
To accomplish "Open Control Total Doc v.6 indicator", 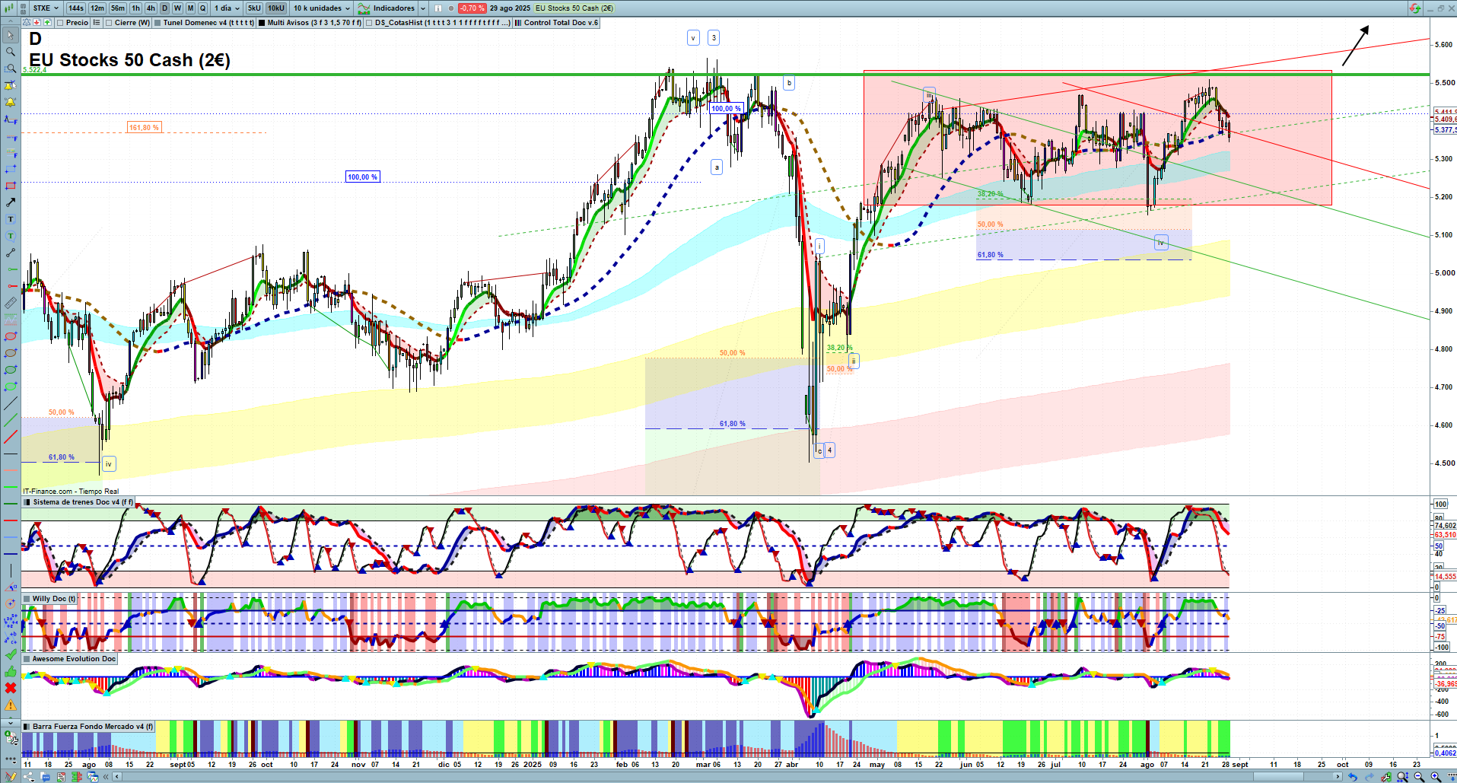I will point(561,23).
